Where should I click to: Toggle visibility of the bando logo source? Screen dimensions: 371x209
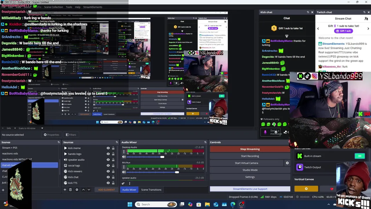(x=108, y=154)
